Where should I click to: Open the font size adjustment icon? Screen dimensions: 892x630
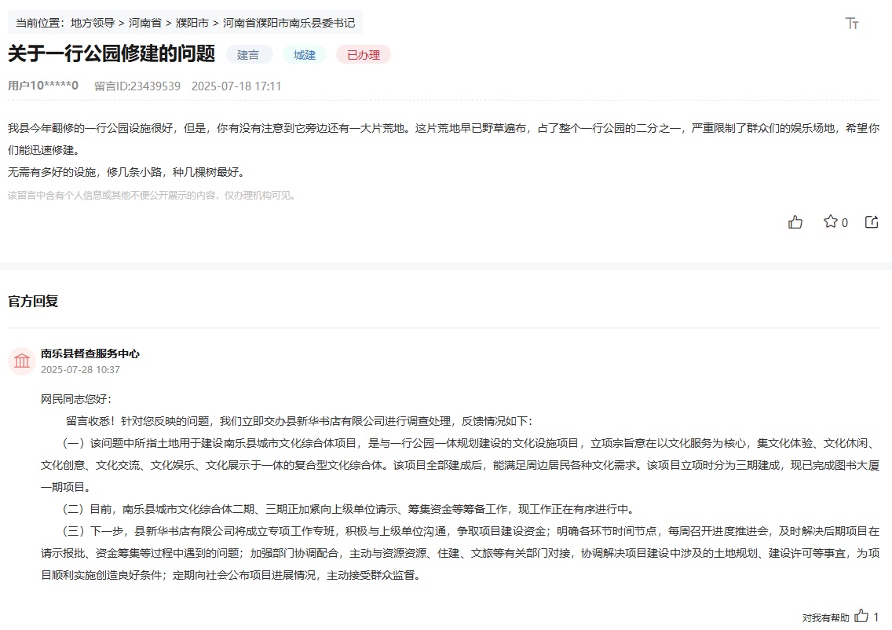(x=852, y=23)
